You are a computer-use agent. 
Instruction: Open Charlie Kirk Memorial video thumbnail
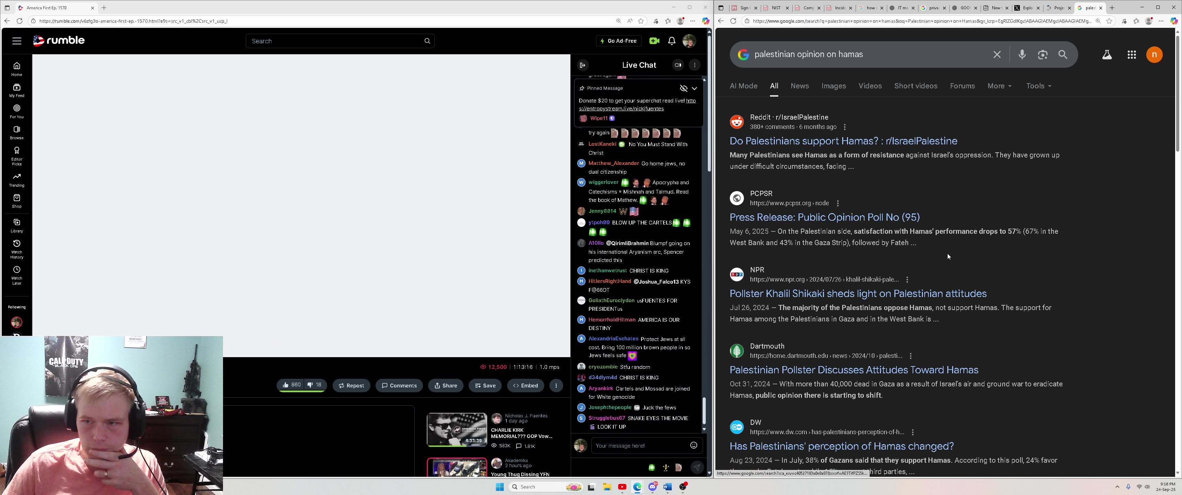[x=457, y=429]
